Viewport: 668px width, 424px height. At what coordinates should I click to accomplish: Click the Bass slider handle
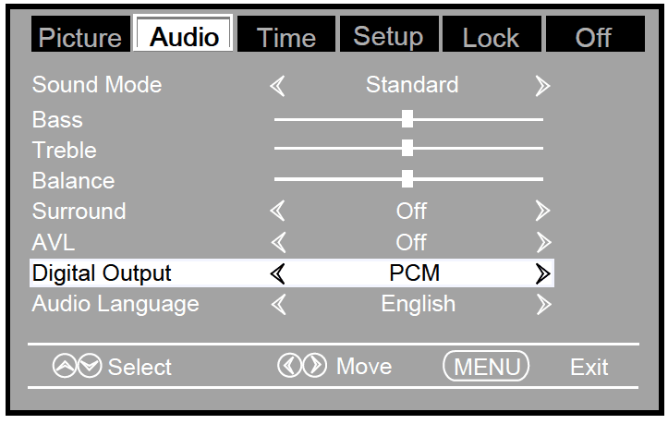tap(407, 118)
